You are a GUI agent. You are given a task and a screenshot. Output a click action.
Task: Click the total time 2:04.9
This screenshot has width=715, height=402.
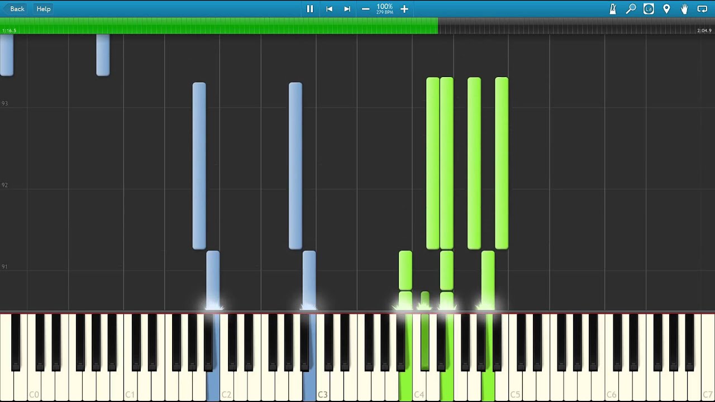(704, 31)
